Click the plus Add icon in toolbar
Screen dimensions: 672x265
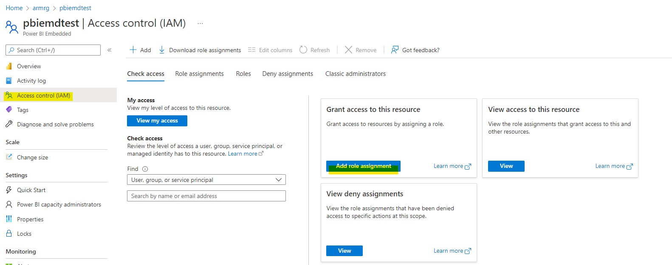(x=133, y=50)
